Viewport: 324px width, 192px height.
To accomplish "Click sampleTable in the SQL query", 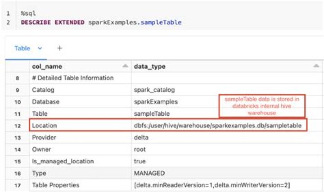I will 161,22.
